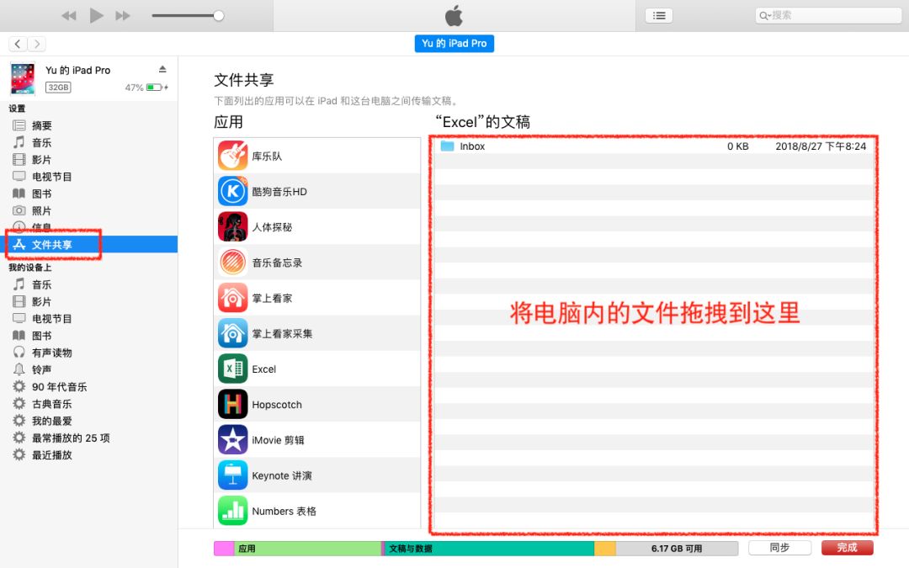Viewport: 909px width, 568px height.
Task: Open 铃声 in the device sidebar
Action: (40, 369)
